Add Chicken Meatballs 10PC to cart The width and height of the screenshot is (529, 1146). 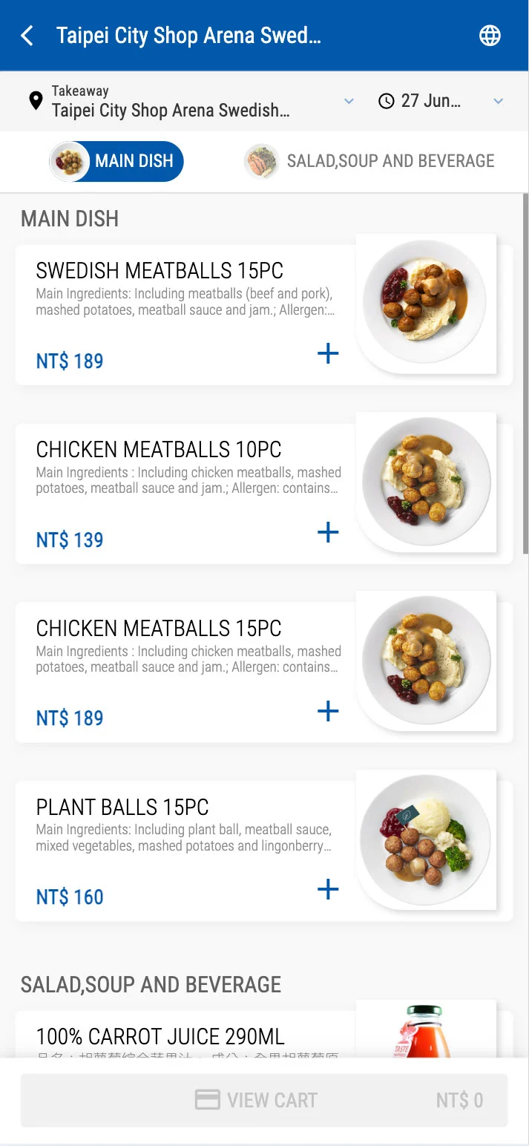click(328, 532)
